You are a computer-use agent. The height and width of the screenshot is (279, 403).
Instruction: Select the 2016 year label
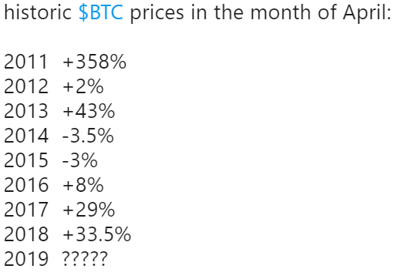pos(26,185)
